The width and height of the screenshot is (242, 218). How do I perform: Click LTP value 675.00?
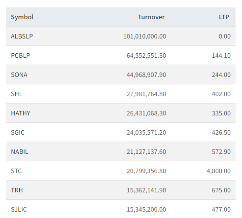point(221,190)
